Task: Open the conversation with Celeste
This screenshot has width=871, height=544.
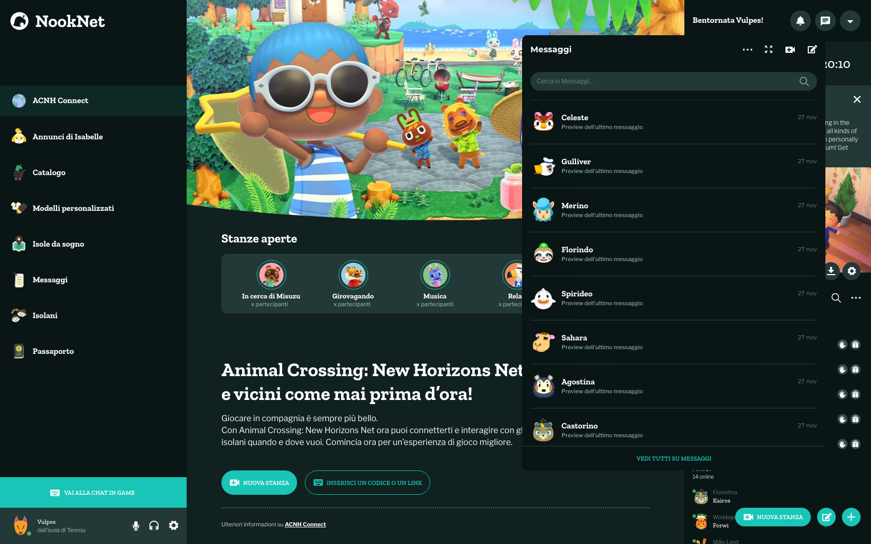Action: [x=673, y=122]
